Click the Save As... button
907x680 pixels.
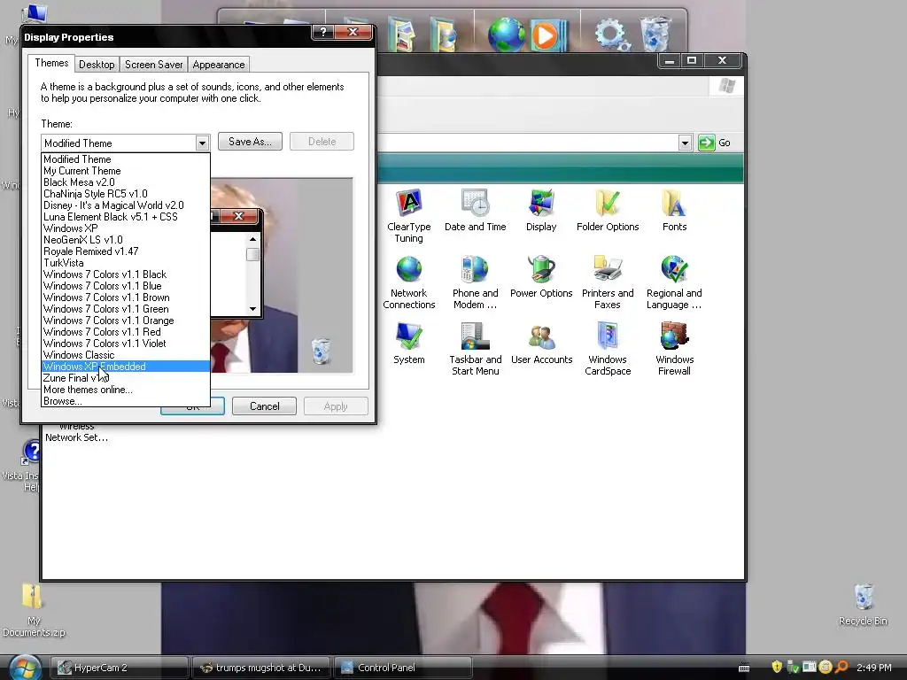point(250,142)
